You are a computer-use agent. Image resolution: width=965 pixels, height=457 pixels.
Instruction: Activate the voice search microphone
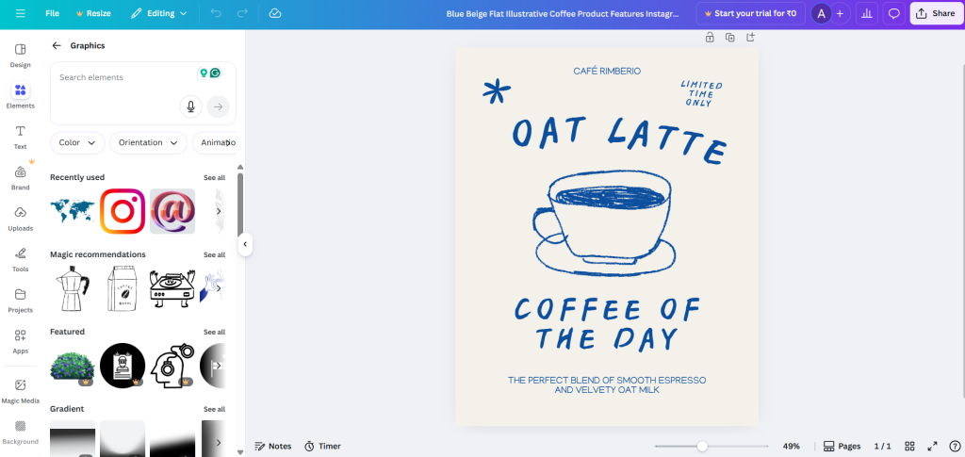point(190,107)
